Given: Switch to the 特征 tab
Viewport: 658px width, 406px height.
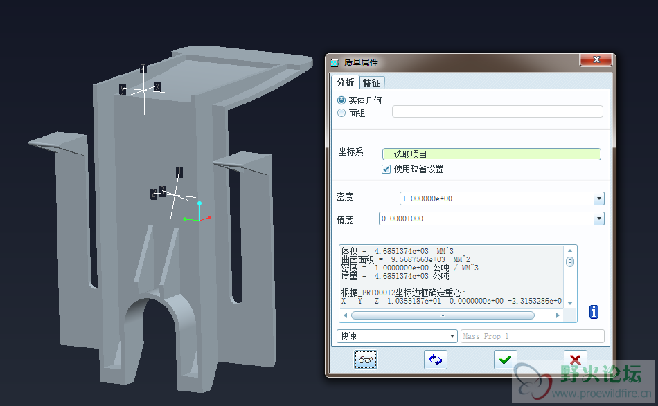Looking at the screenshot, I should point(372,83).
